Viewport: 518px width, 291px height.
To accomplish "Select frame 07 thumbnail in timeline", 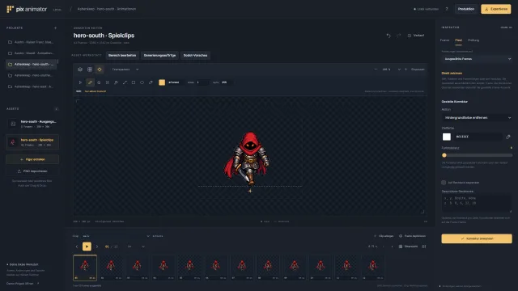I will pyautogui.click(x=242, y=268).
